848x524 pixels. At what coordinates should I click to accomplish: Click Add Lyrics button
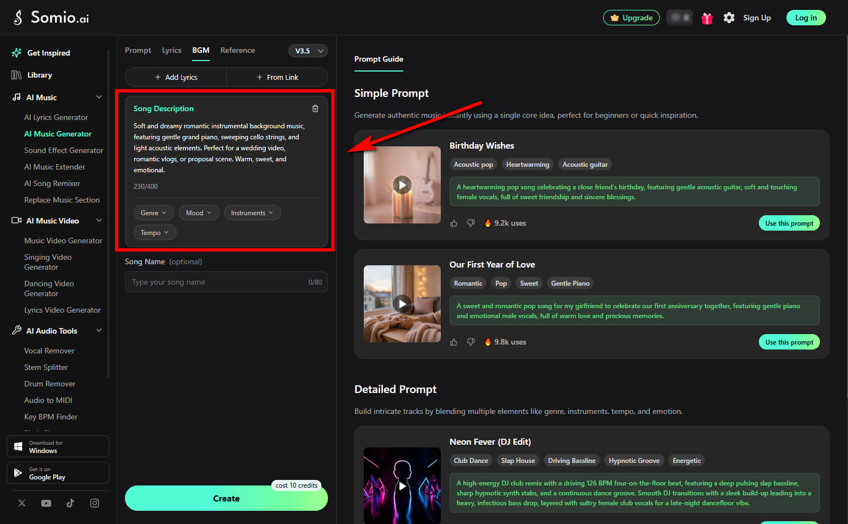point(176,77)
